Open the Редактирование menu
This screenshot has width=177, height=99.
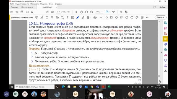(22, 4)
